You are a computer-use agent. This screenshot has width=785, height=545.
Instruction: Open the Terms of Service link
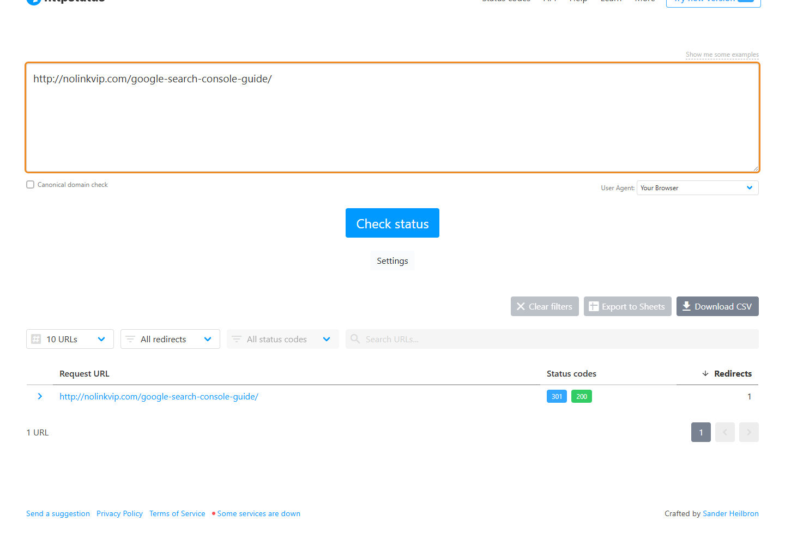coord(177,513)
